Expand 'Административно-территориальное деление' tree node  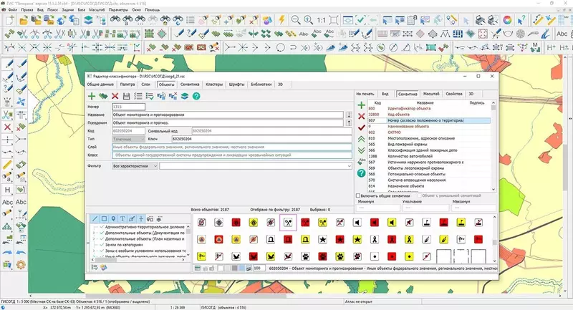[x=95, y=227]
